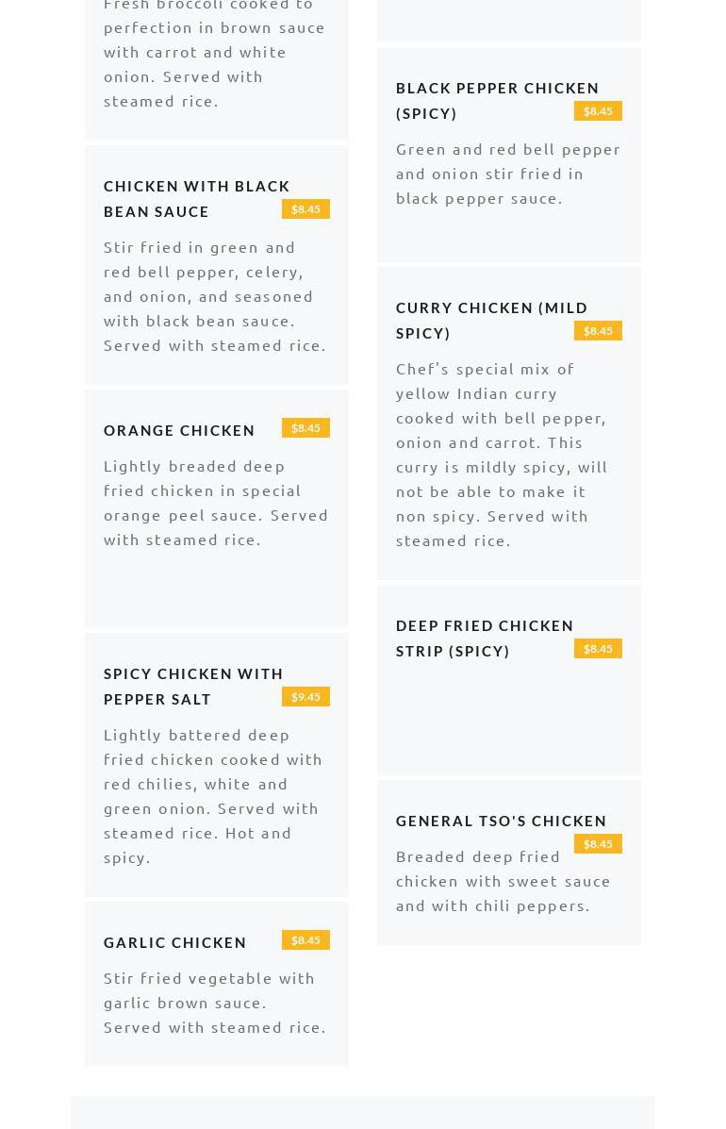Image resolution: width=726 pixels, height=1129 pixels.
Task: Click the Garlic Chicken price badge
Action: point(305,940)
